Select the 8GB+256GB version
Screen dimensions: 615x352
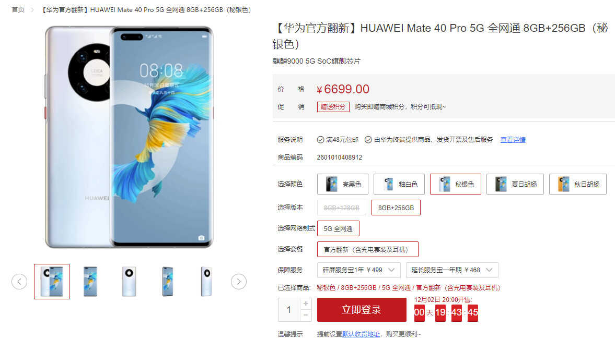tap(396, 208)
